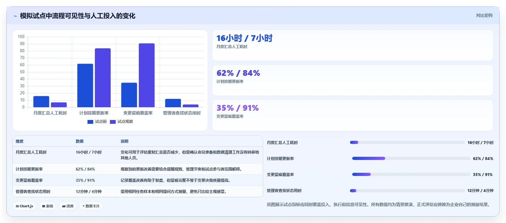Toggle the 试点观察 legend swatch

coord(113,122)
